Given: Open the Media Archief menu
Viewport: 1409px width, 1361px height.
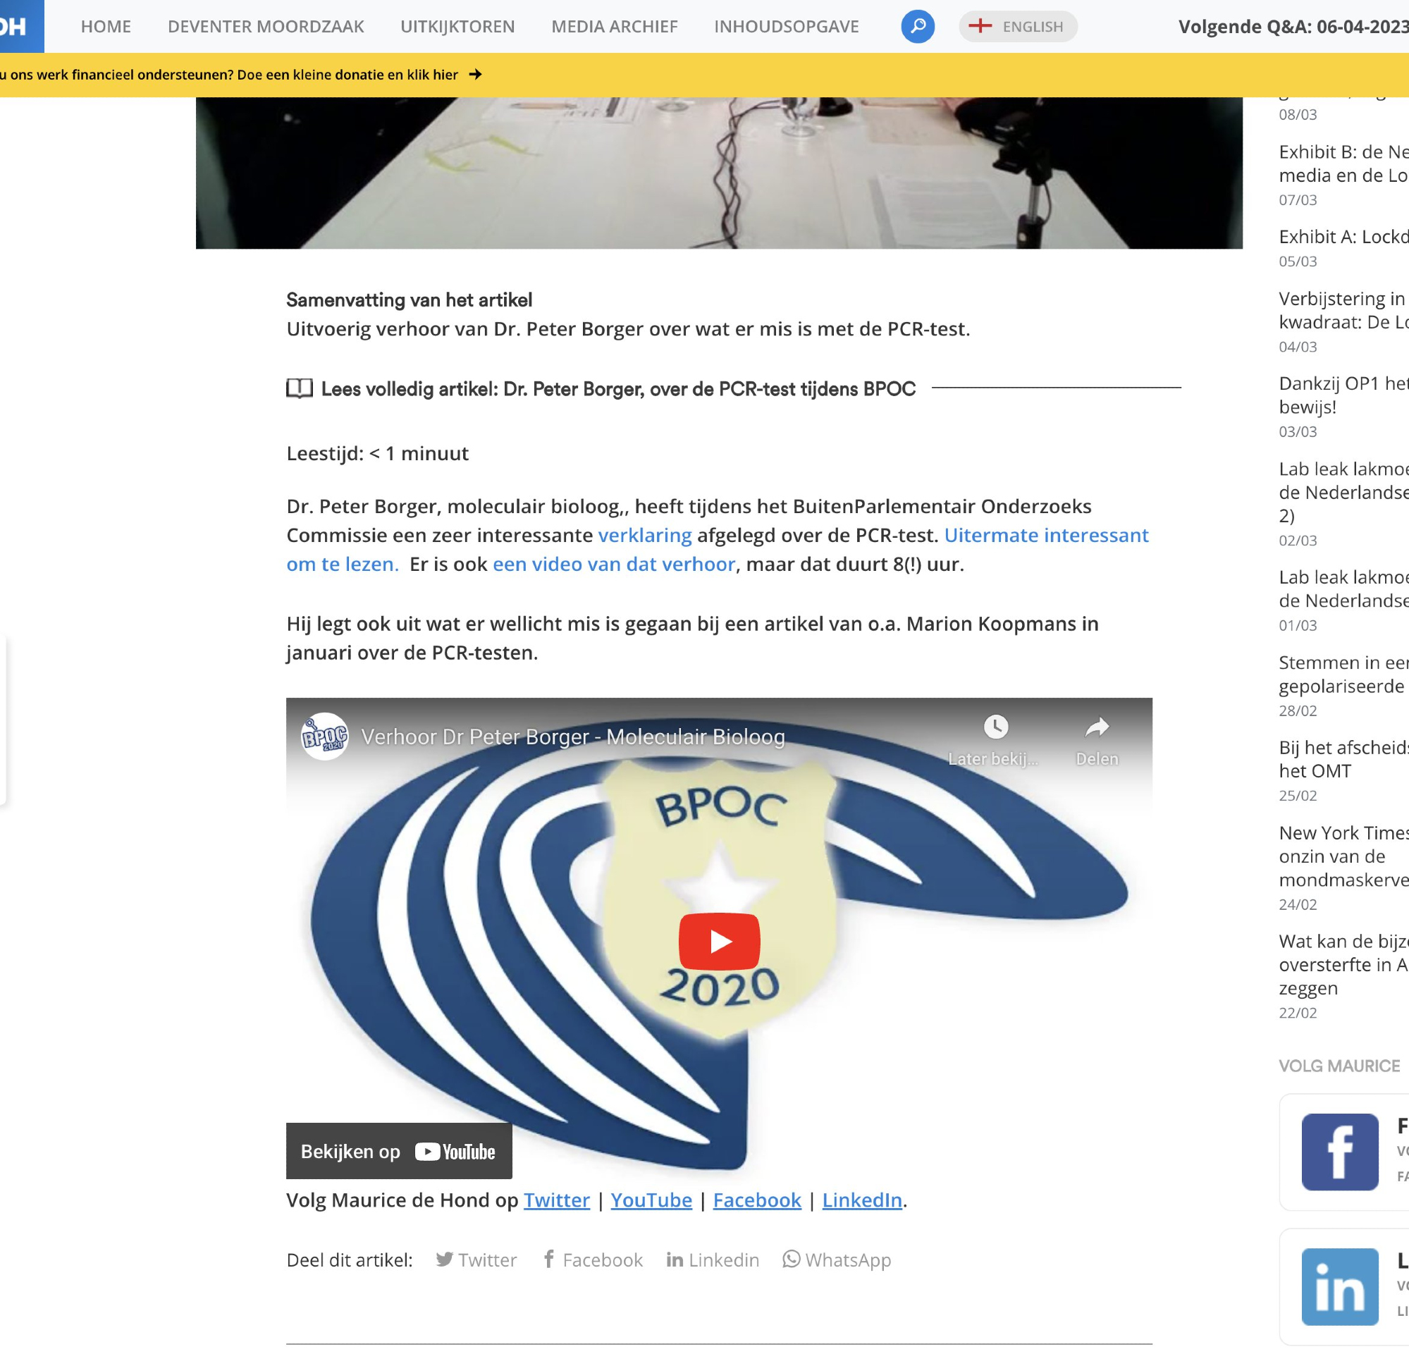Looking at the screenshot, I should coord(614,27).
